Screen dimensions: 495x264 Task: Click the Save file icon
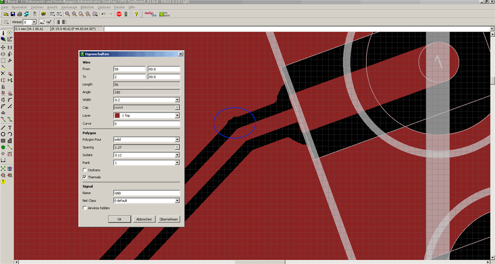click(x=13, y=14)
